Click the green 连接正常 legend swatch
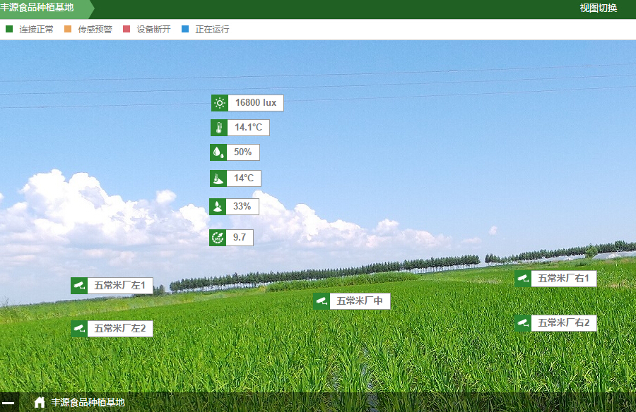Screen dimensions: 636x412 coord(9,29)
